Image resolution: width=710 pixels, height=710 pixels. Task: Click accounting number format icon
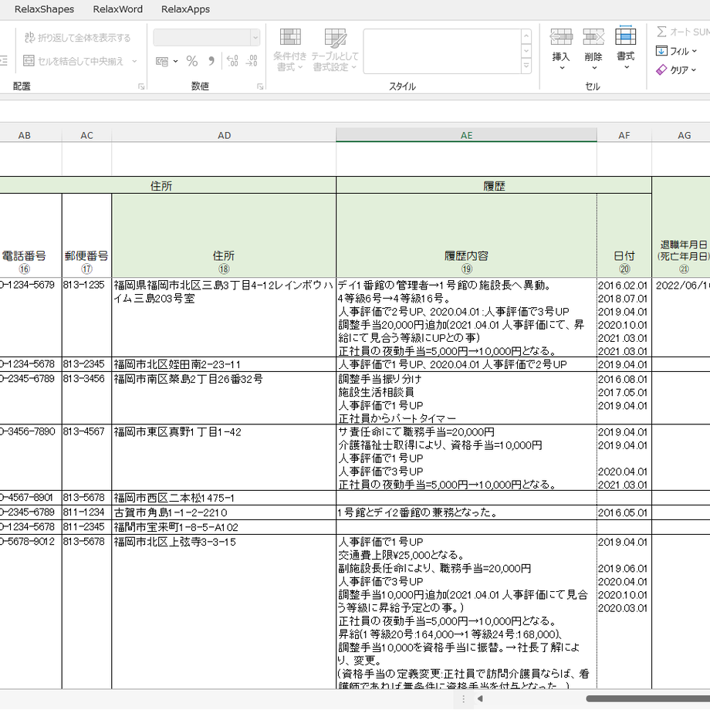(x=161, y=61)
